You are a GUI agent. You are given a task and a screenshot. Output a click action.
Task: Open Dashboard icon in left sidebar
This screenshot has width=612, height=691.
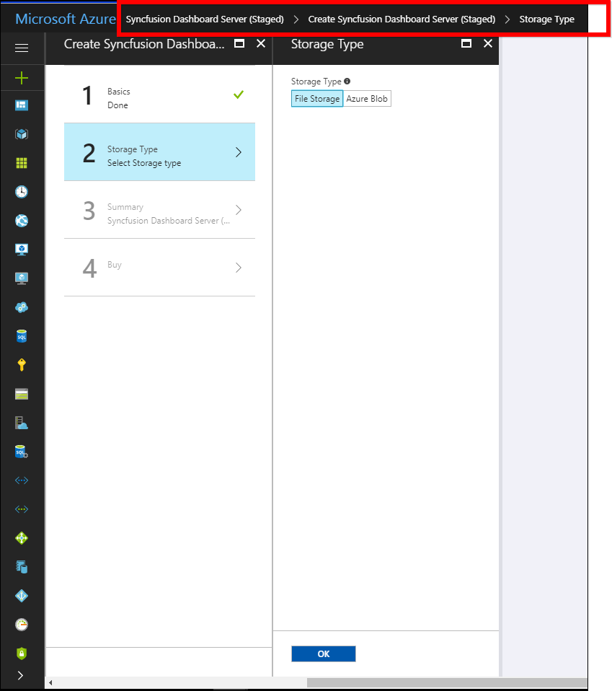22,105
